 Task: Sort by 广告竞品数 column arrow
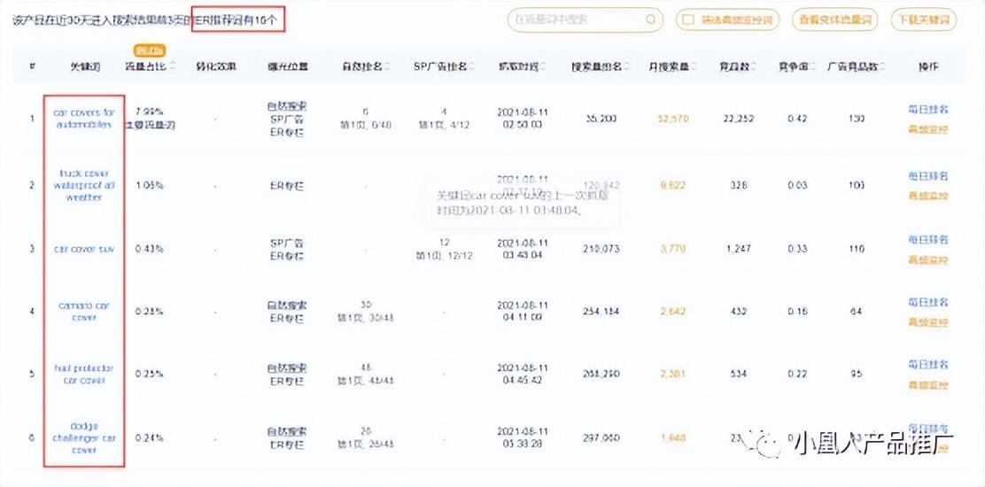pos(880,66)
